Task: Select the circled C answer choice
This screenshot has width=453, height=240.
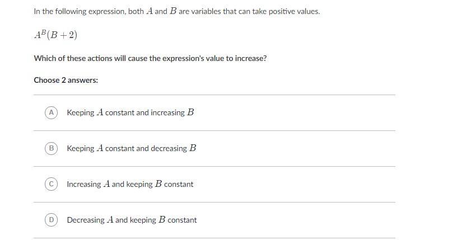Action: pyautogui.click(x=51, y=184)
